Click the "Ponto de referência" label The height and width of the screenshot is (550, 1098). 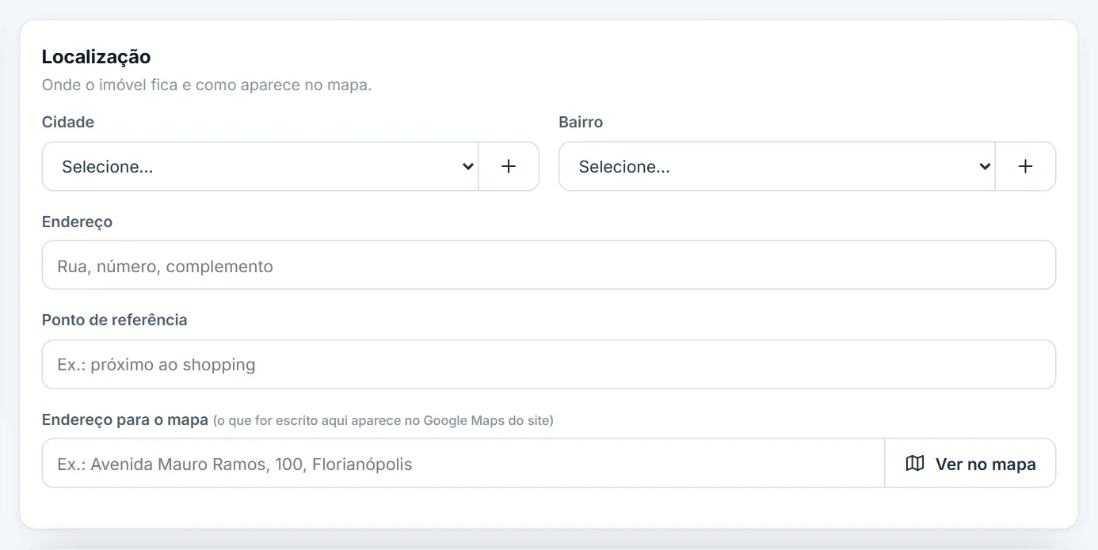[x=115, y=321]
